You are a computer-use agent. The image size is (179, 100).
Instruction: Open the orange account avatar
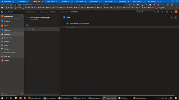176,12
